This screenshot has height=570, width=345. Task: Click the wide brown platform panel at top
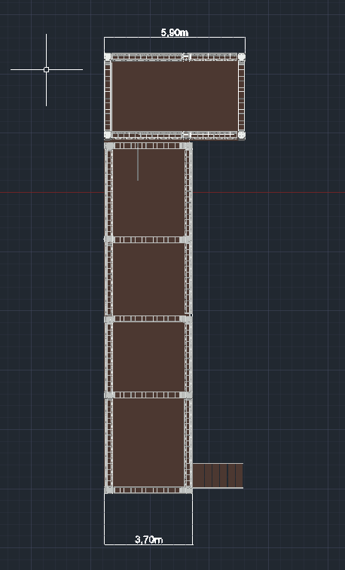[175, 96]
